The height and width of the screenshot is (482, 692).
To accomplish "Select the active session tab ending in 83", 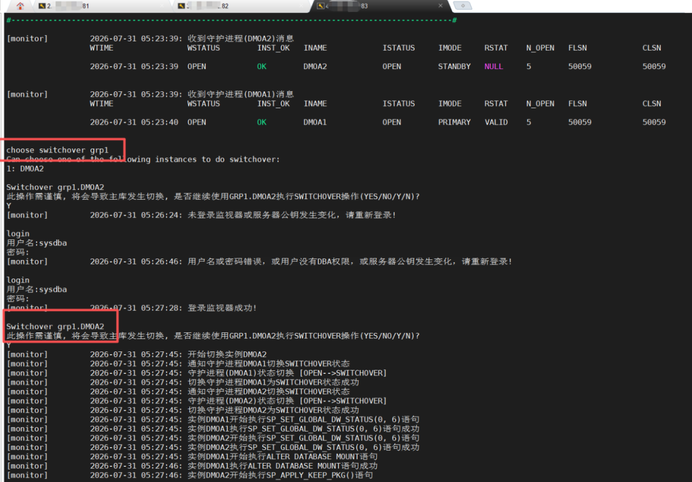I will point(380,6).
